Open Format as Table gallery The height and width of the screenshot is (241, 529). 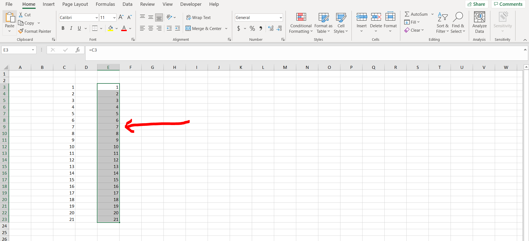pyautogui.click(x=323, y=23)
